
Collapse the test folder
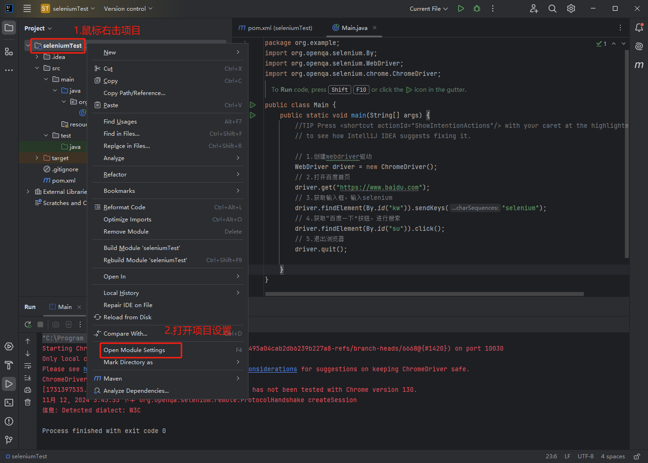point(46,136)
